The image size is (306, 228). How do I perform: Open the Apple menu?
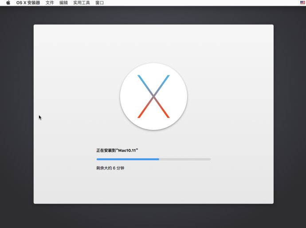point(8,3)
